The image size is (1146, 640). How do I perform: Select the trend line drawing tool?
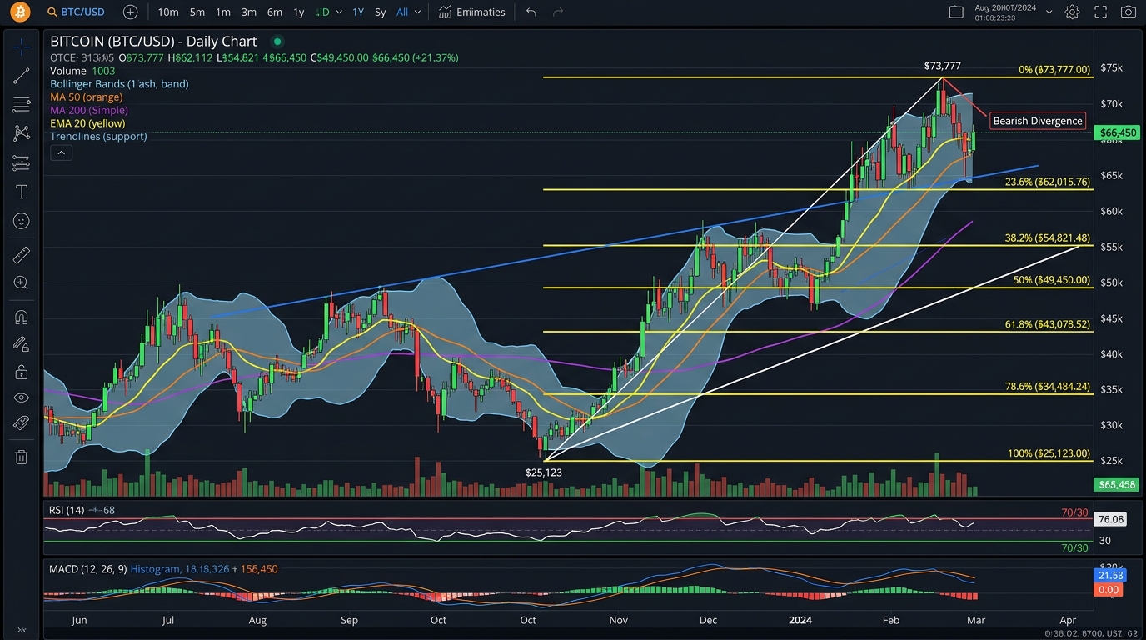click(22, 76)
